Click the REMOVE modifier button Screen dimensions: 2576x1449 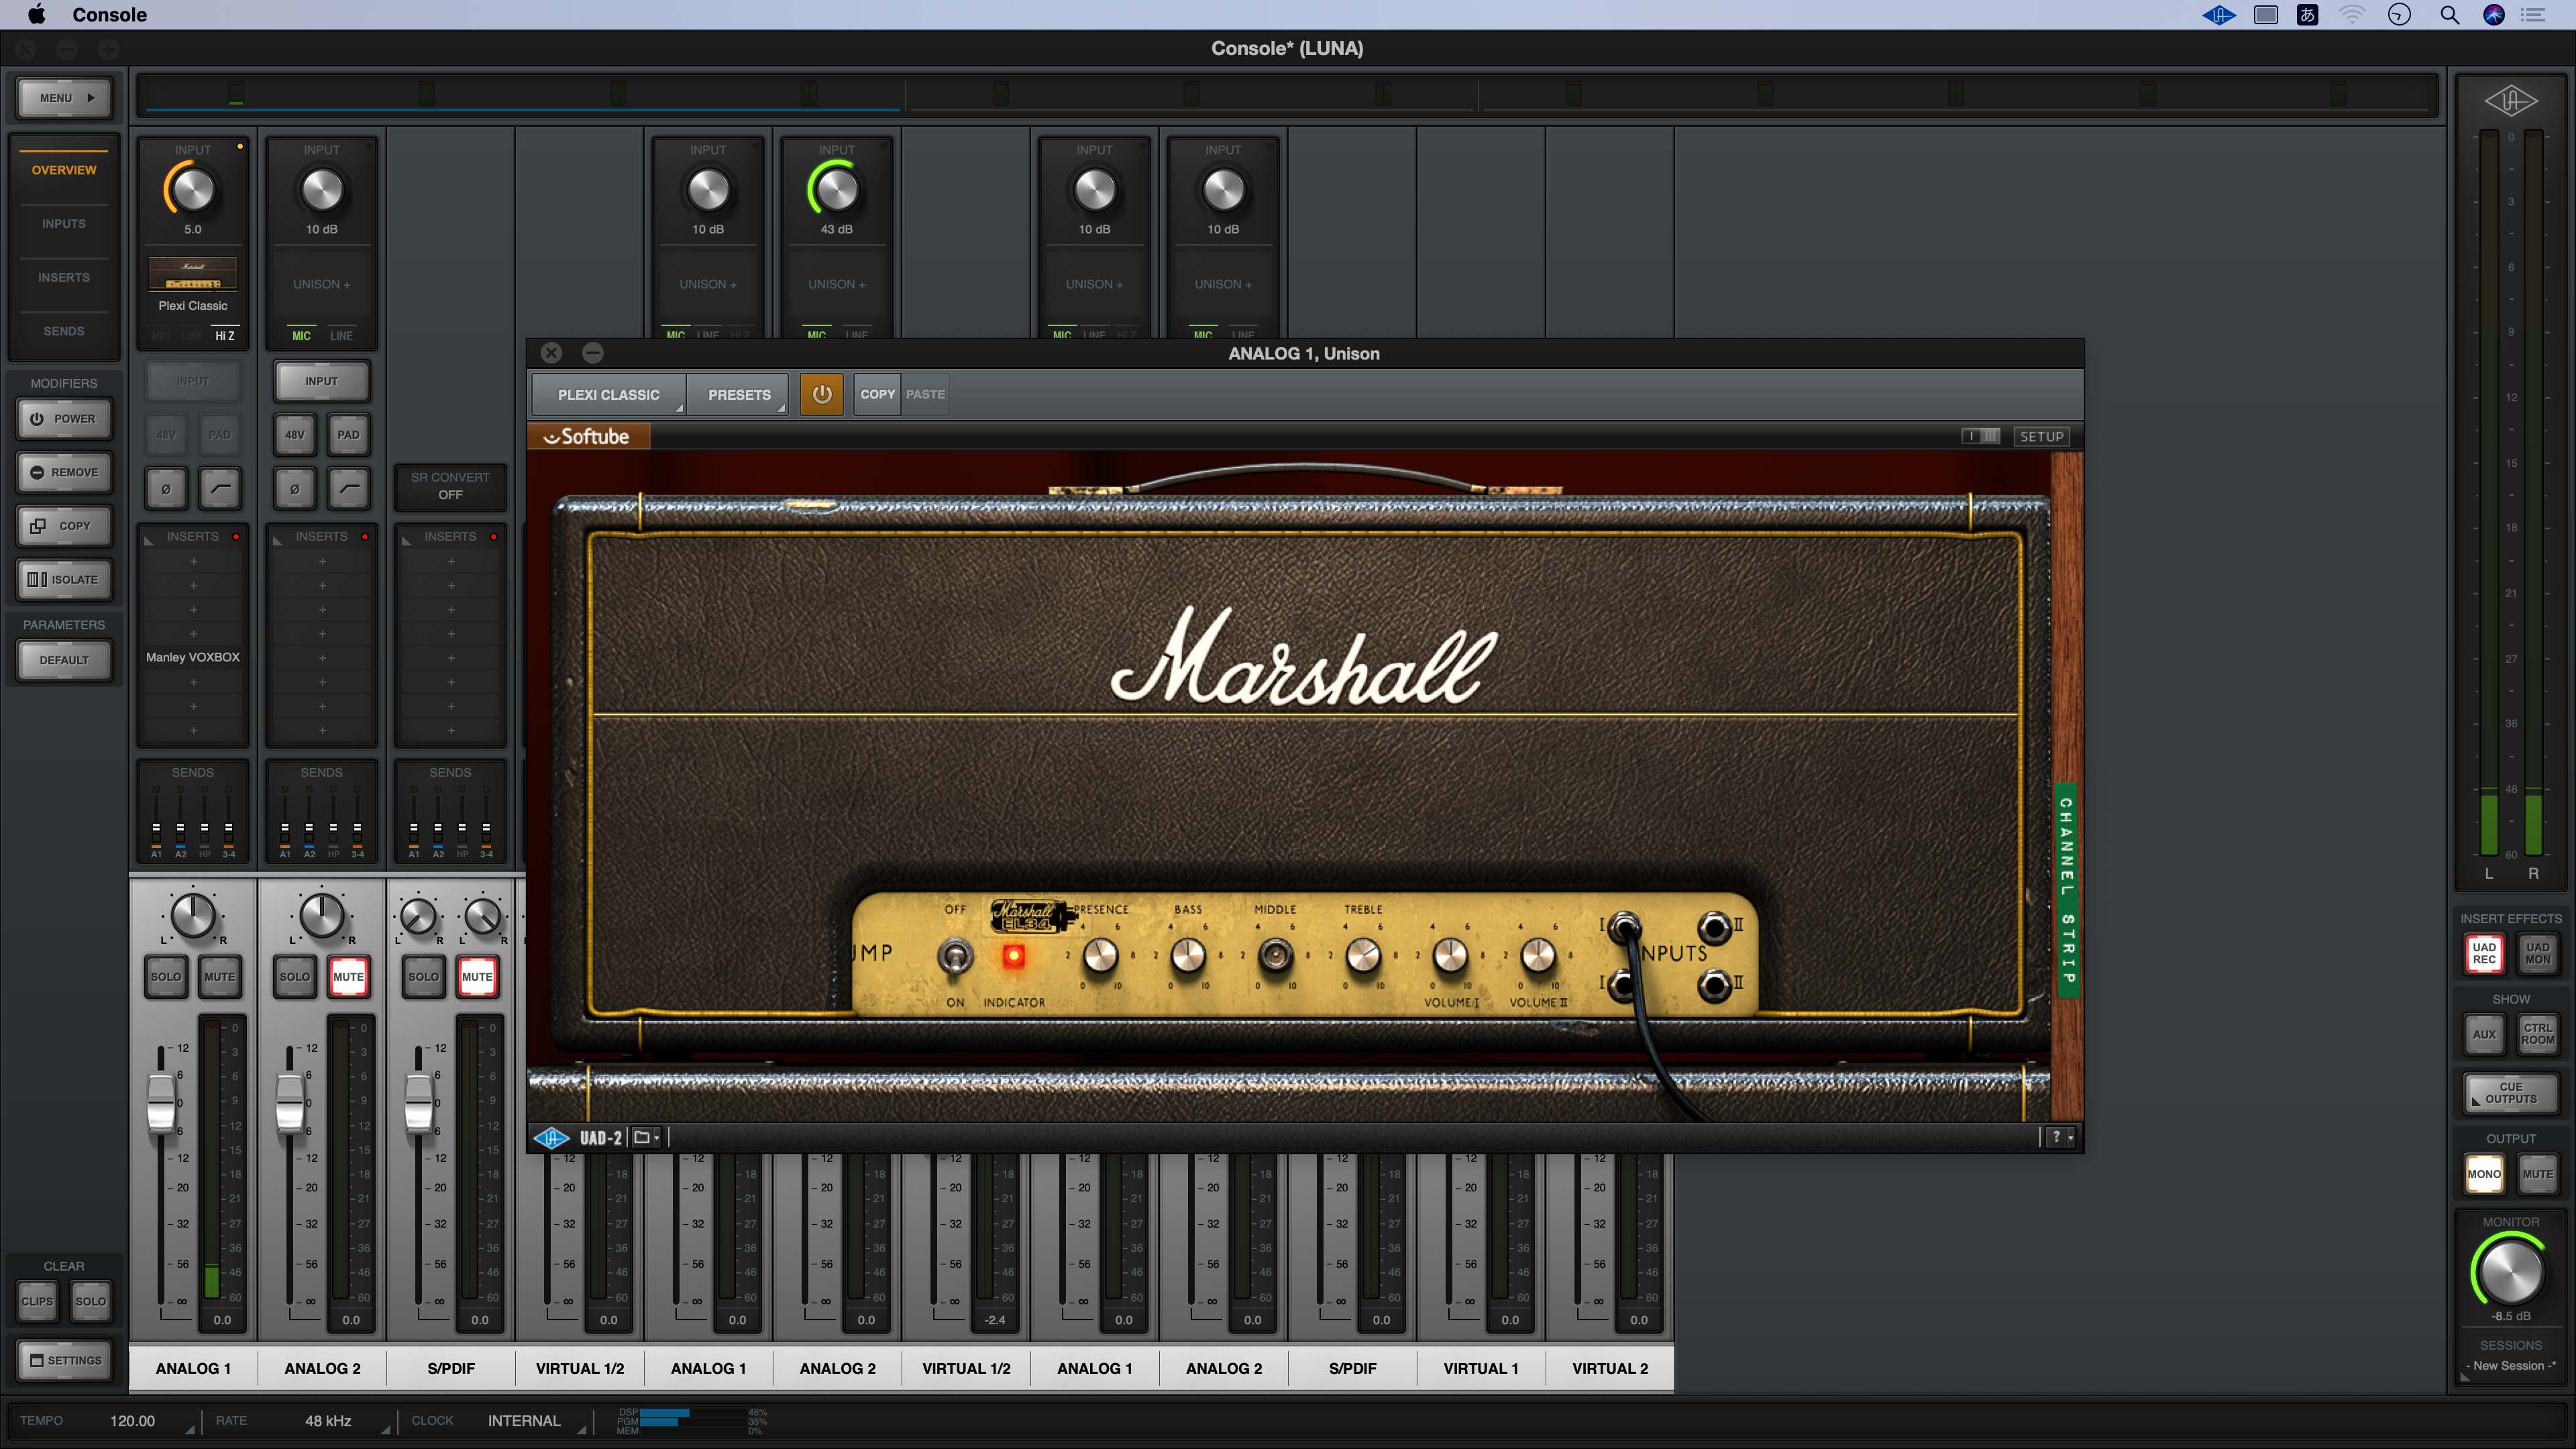click(x=65, y=472)
